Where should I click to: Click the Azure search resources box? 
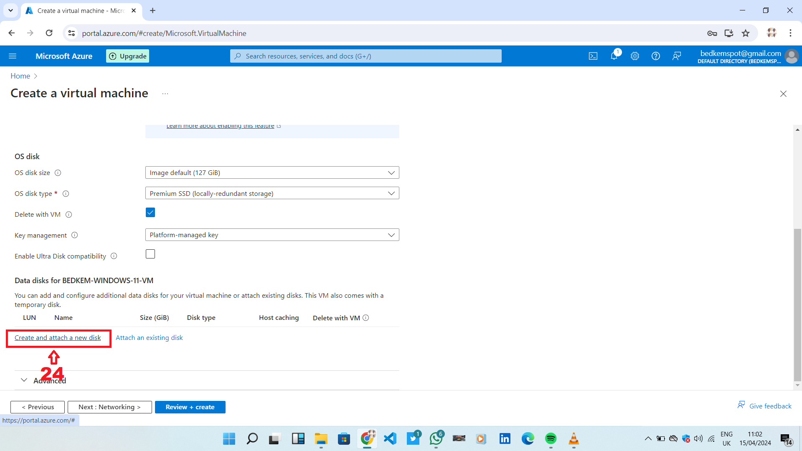pos(365,56)
